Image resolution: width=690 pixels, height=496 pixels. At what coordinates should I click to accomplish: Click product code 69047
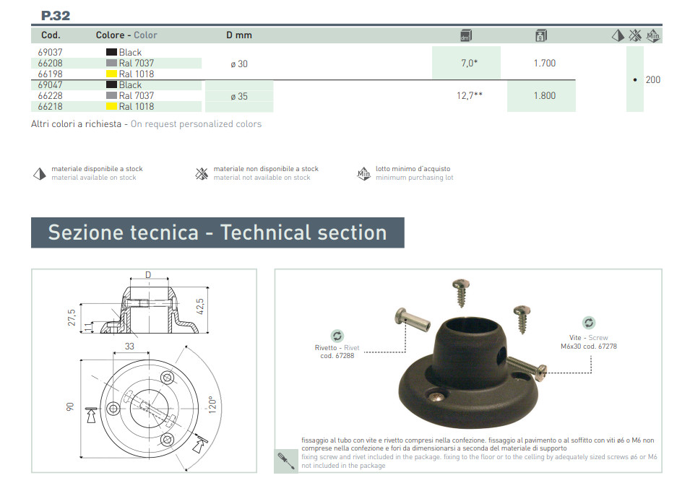50,85
